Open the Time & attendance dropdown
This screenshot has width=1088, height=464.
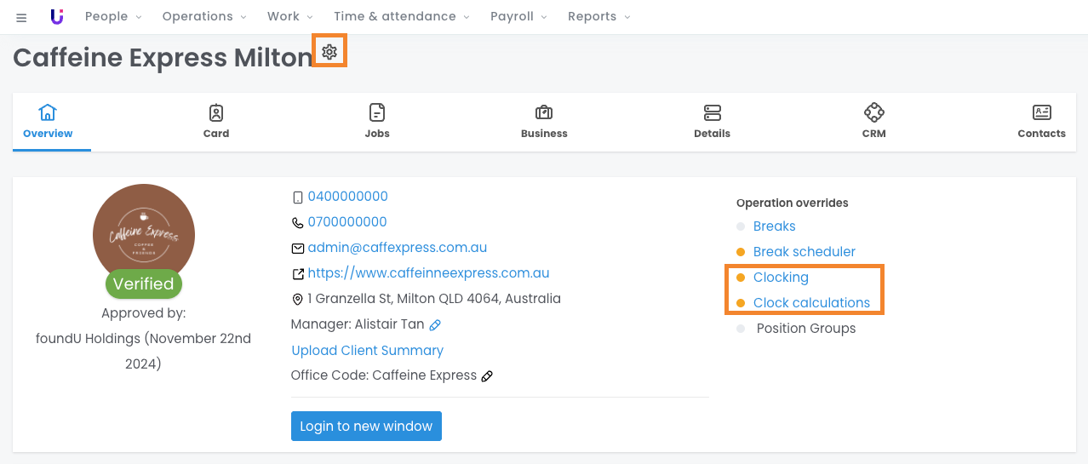[x=401, y=17]
